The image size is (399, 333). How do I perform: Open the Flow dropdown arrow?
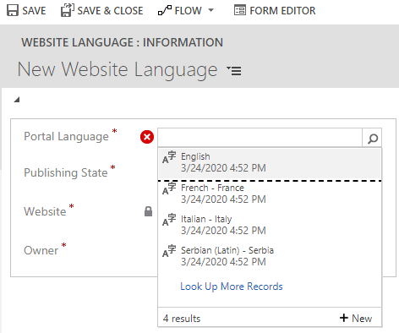tap(210, 10)
